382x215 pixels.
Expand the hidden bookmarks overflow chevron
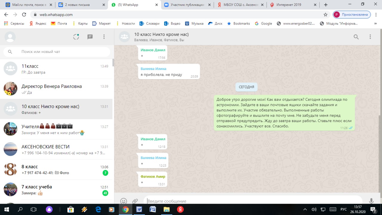pyautogui.click(x=375, y=24)
